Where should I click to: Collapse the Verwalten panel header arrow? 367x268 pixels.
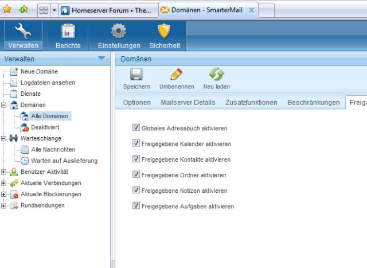(x=101, y=59)
